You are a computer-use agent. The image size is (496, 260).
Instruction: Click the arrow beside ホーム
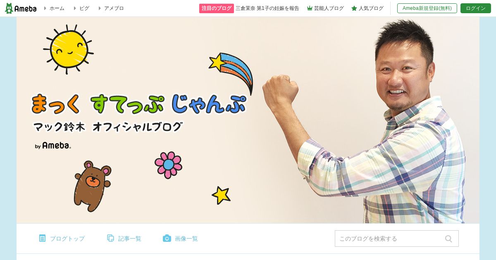pos(45,8)
